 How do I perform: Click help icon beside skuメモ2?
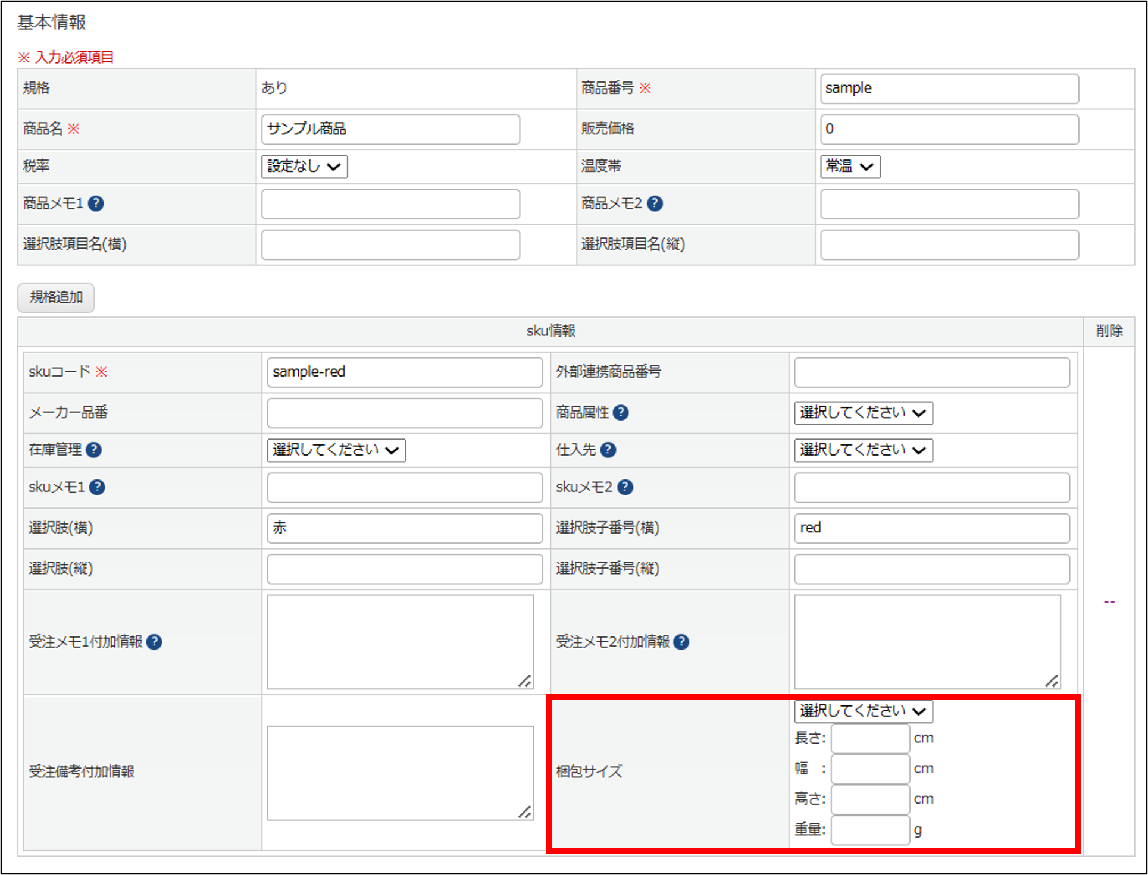click(x=625, y=487)
